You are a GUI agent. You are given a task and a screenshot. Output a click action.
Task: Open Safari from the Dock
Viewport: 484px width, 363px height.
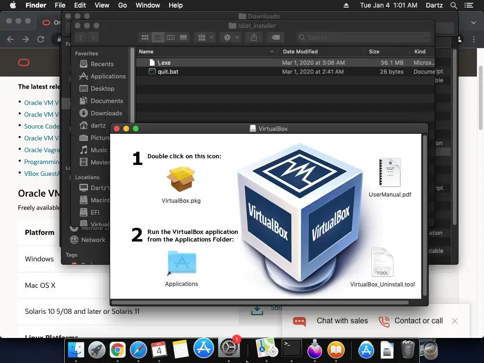pos(138,349)
